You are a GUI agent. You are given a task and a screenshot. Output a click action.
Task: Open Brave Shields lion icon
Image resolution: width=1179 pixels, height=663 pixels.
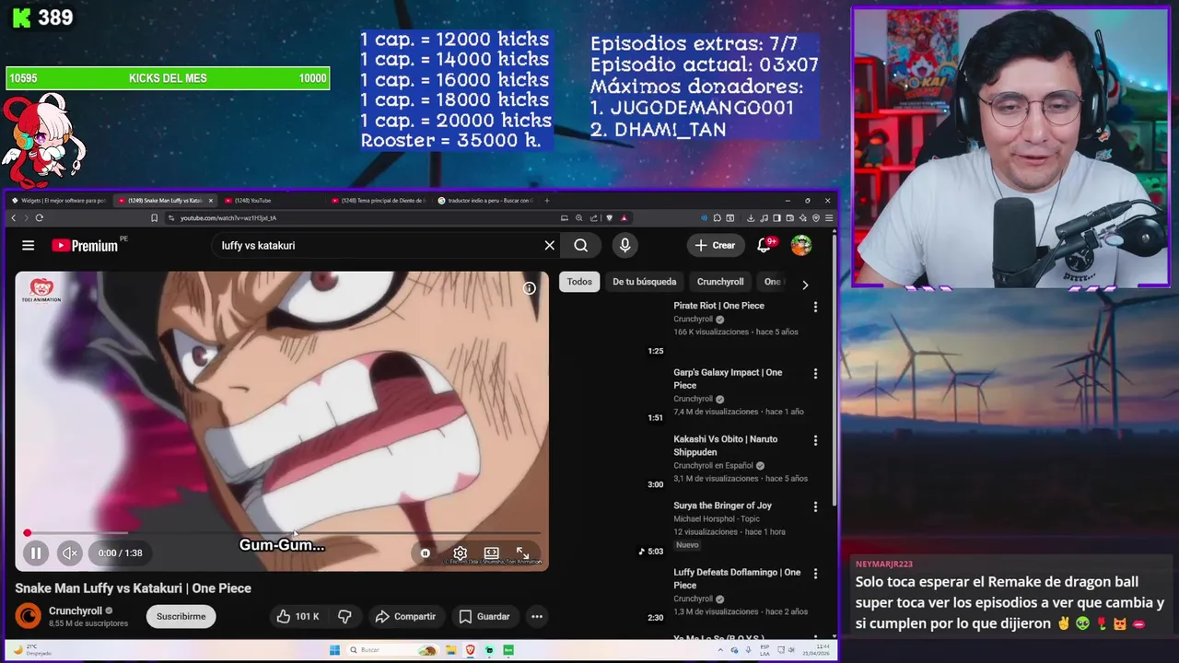[609, 218]
